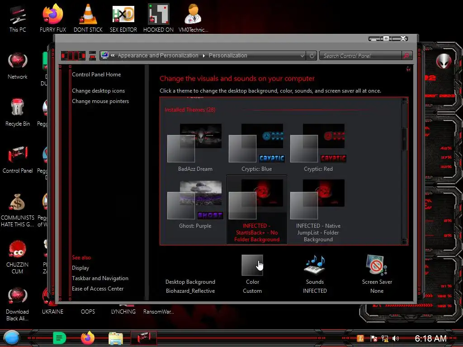Screen dimensions: 463x347
Task: Open the Recycle Bin icon
Action: (18, 112)
